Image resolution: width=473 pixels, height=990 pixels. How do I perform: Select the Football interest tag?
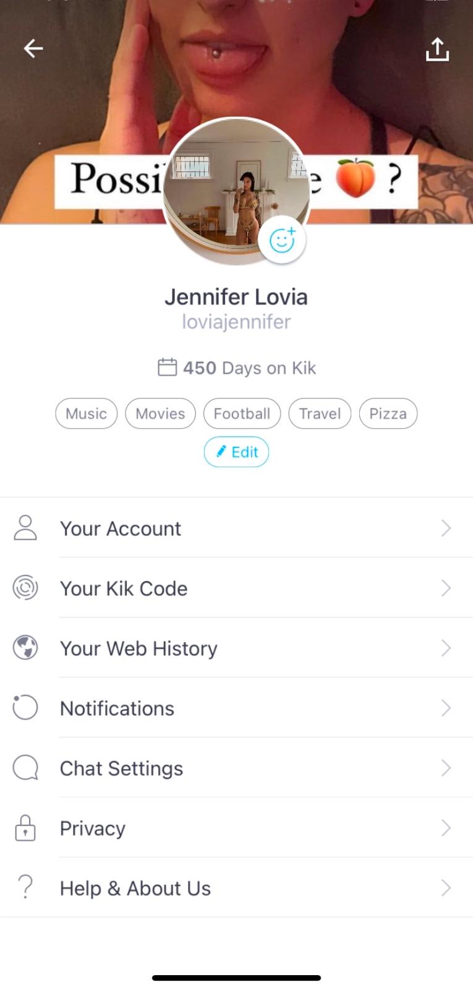(242, 413)
